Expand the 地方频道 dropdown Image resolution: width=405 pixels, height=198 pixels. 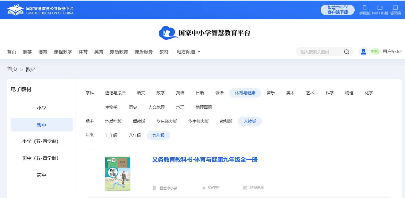pos(189,52)
